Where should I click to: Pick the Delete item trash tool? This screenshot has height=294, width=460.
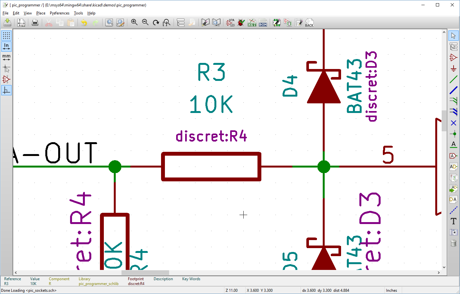click(x=453, y=243)
